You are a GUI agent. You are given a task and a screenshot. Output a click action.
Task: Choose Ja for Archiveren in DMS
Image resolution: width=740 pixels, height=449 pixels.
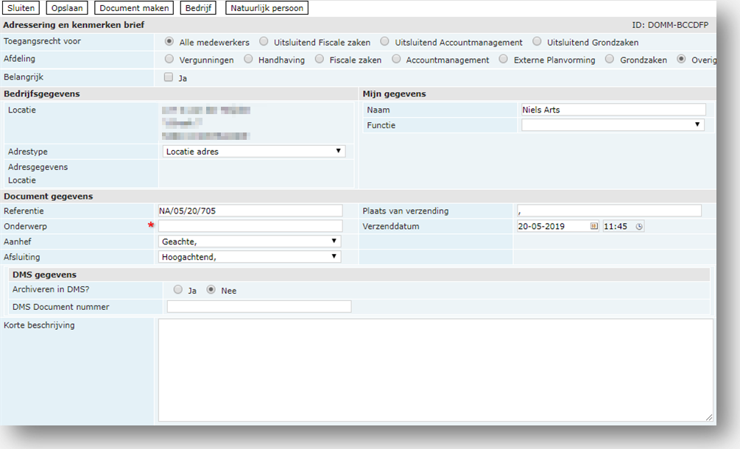pos(178,290)
